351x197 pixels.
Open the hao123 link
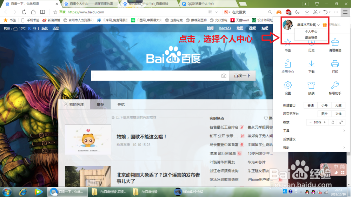click(225, 28)
